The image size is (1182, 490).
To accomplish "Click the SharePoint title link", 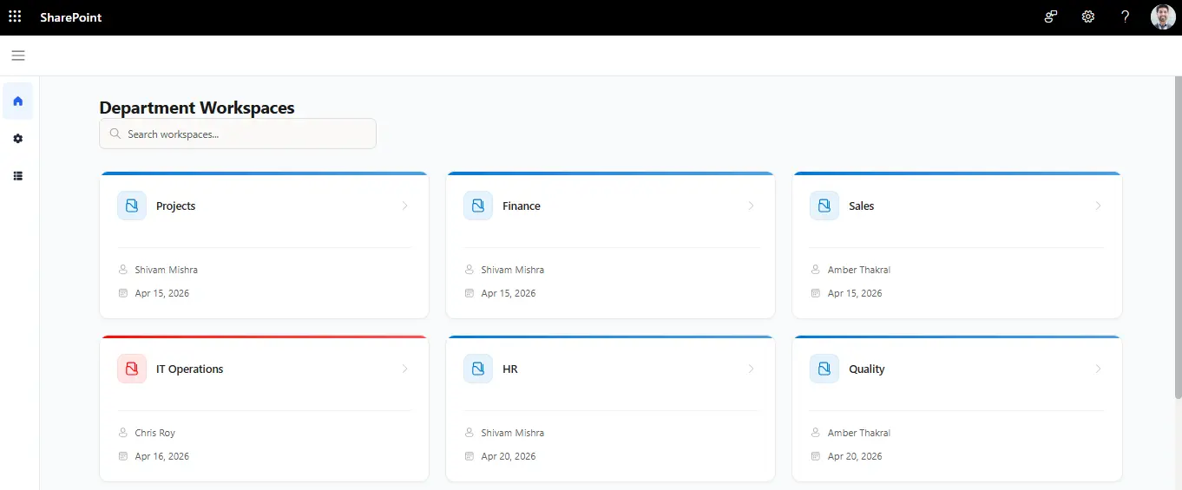I will click(71, 17).
